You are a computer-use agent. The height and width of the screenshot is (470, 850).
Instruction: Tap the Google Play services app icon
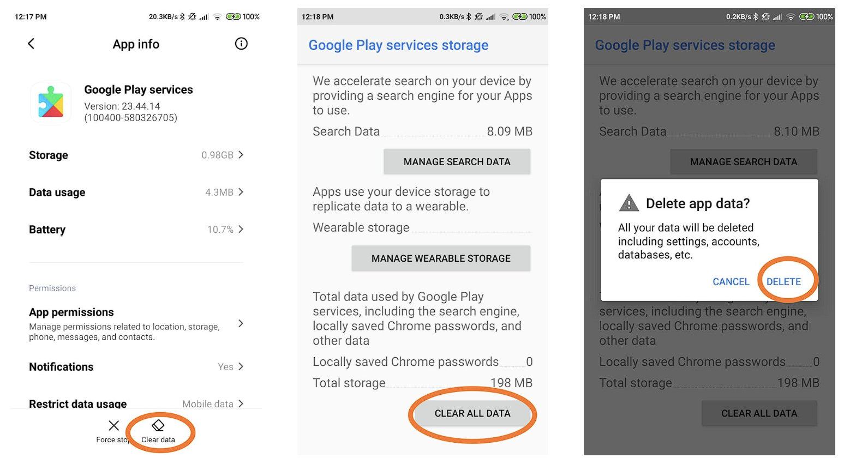[51, 103]
